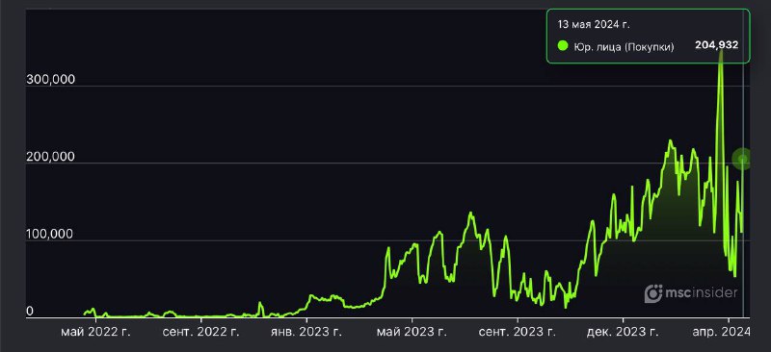The height and width of the screenshot is (352, 771).
Task: Click the green legend dot for Юр. лица (Покупки)
Action: coord(563,46)
